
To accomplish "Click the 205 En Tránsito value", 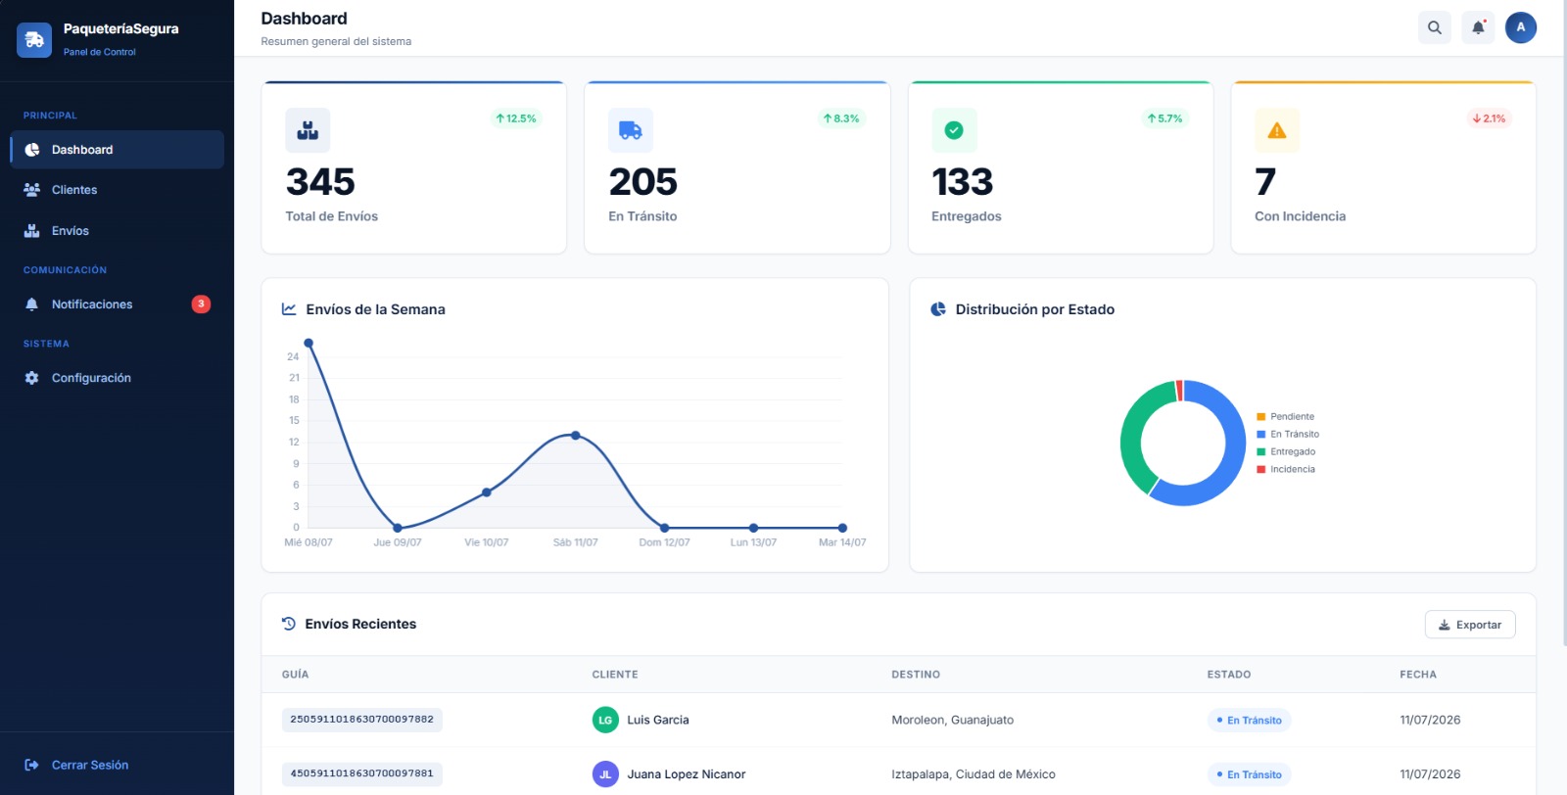I will (643, 182).
